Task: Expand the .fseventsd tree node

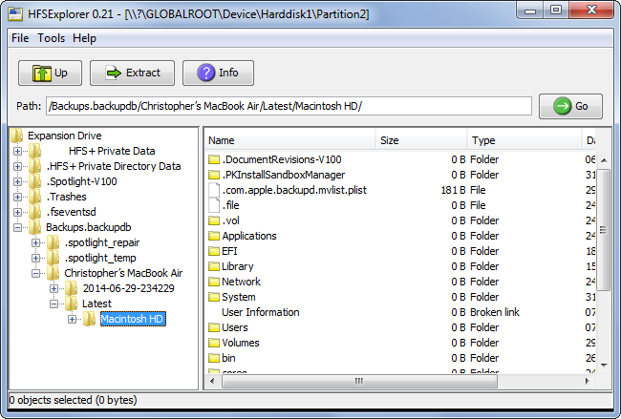Action: point(17,213)
